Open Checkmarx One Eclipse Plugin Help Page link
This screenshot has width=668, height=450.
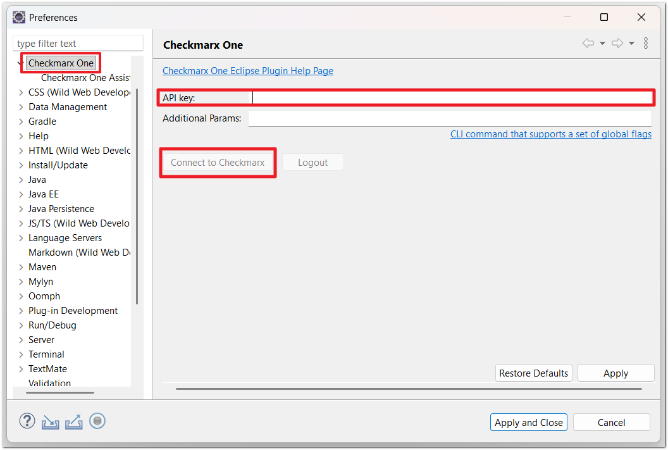coord(248,71)
